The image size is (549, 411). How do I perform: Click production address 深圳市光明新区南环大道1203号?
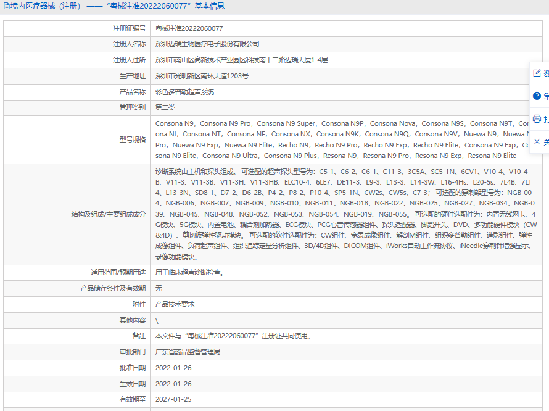pyautogui.click(x=202, y=76)
